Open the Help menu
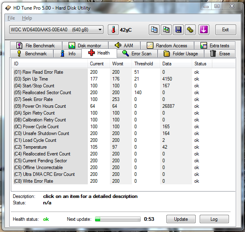 coord(27,18)
